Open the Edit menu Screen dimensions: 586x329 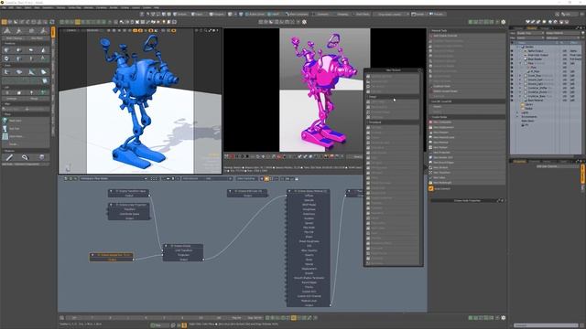pos(12,7)
